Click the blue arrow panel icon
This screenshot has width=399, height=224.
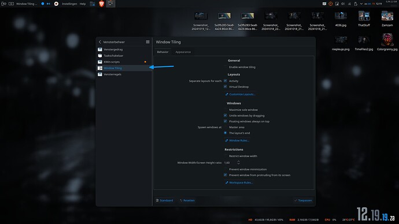point(49,4)
